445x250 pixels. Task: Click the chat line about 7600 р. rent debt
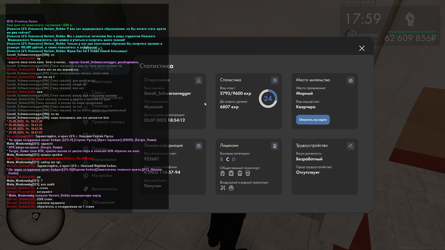click(x=40, y=25)
